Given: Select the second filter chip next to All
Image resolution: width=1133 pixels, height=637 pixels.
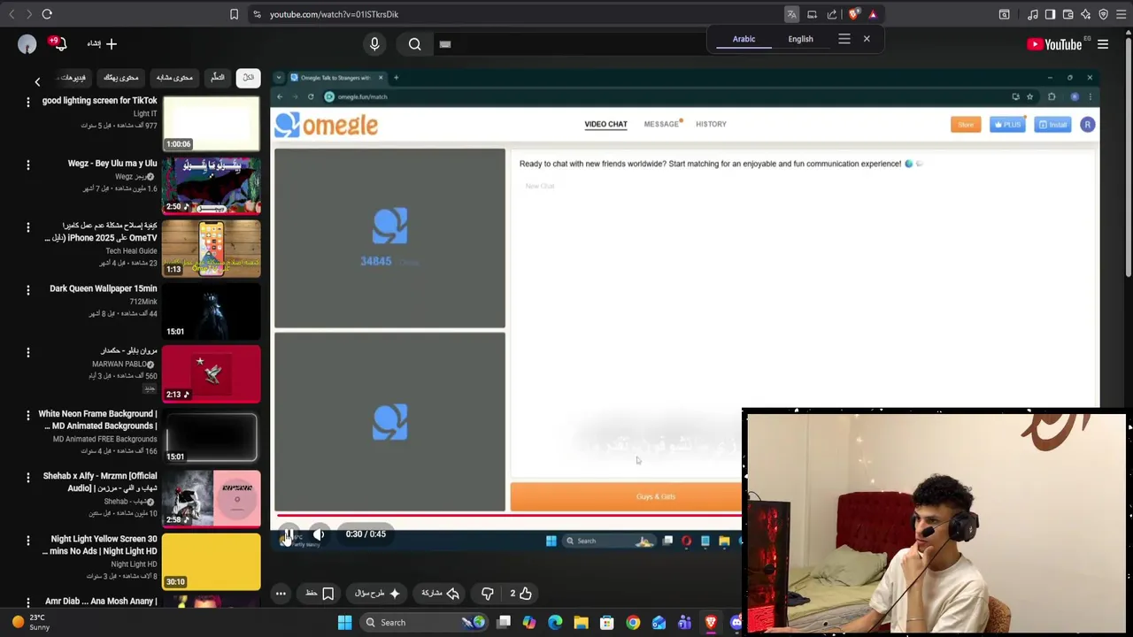Looking at the screenshot, I should [x=218, y=78].
